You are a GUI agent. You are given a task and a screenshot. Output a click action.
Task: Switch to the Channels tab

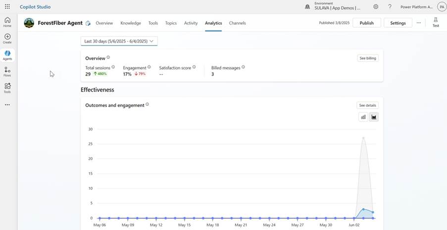(x=237, y=23)
